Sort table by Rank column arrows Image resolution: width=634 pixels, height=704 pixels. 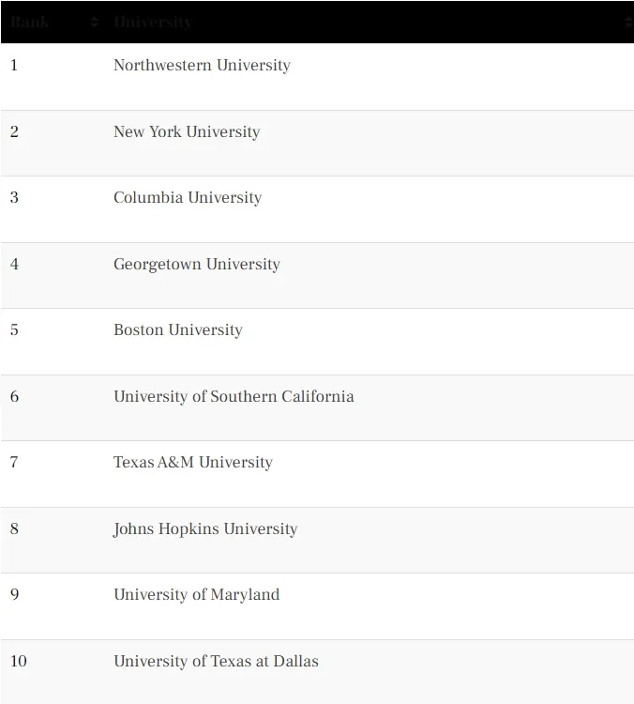94,22
